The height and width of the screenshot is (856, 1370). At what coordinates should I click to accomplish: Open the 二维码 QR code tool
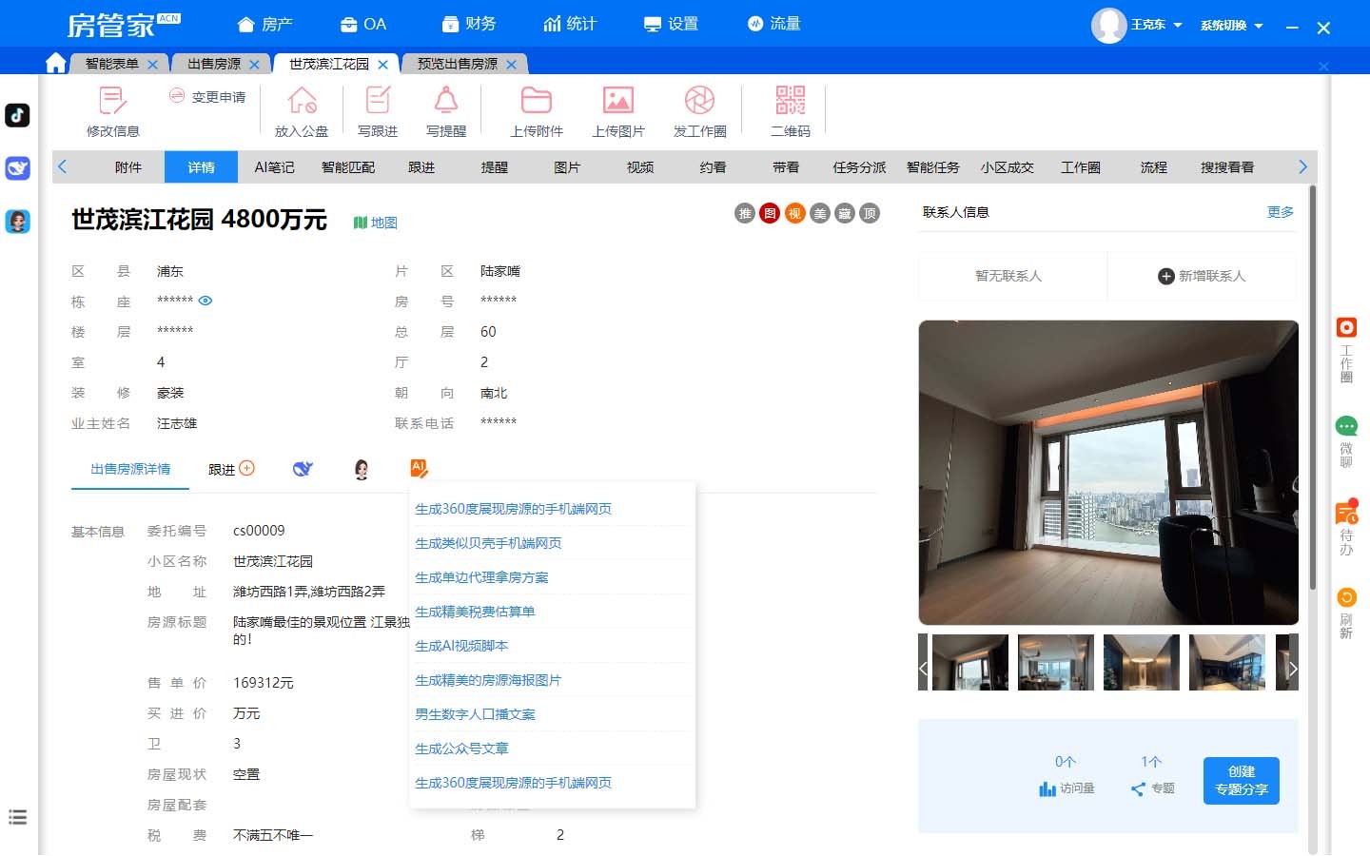click(x=790, y=101)
